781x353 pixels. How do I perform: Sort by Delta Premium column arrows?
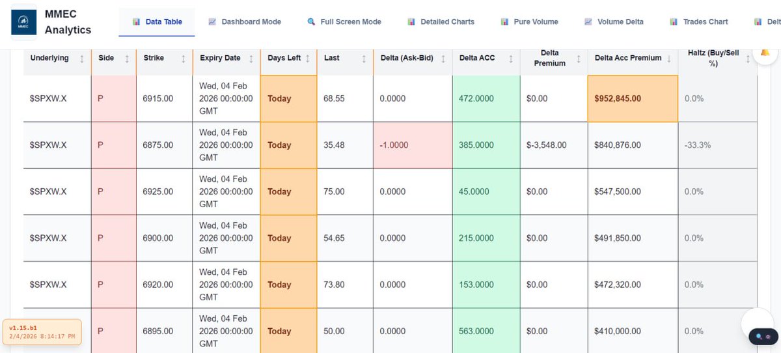coord(578,59)
